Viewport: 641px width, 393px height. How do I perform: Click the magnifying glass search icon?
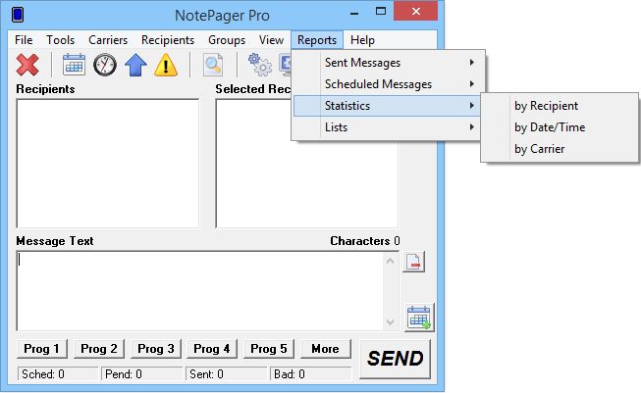click(213, 65)
